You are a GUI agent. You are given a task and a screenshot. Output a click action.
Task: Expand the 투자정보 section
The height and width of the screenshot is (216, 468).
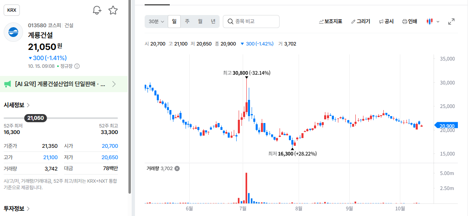click(17, 209)
